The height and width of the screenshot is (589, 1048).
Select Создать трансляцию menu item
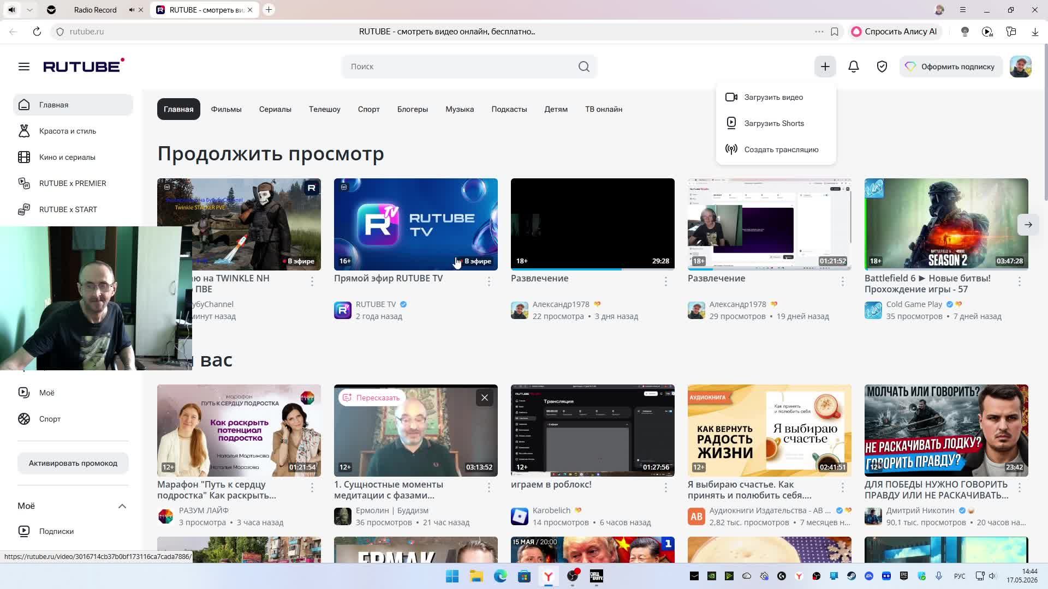click(776, 149)
